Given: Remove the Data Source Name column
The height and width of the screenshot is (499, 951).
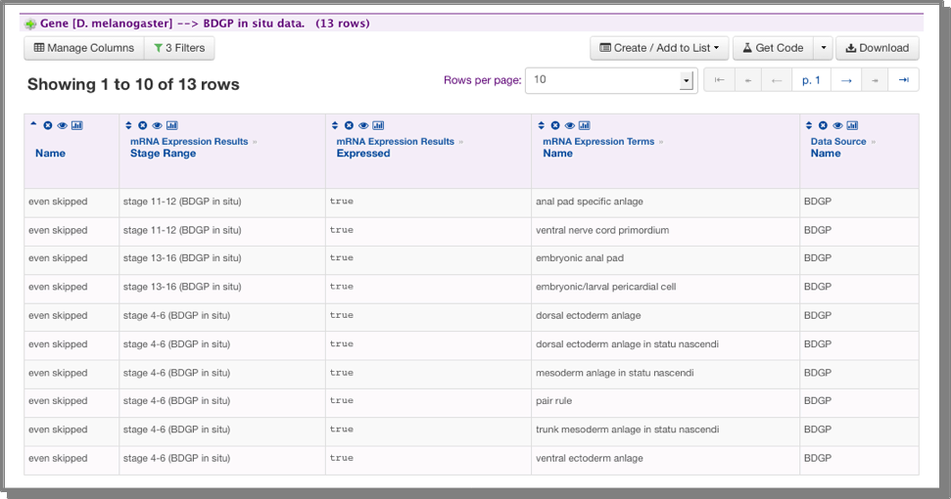Looking at the screenshot, I should coord(823,125).
